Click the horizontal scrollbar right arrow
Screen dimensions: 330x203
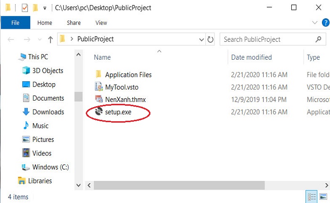(326, 186)
